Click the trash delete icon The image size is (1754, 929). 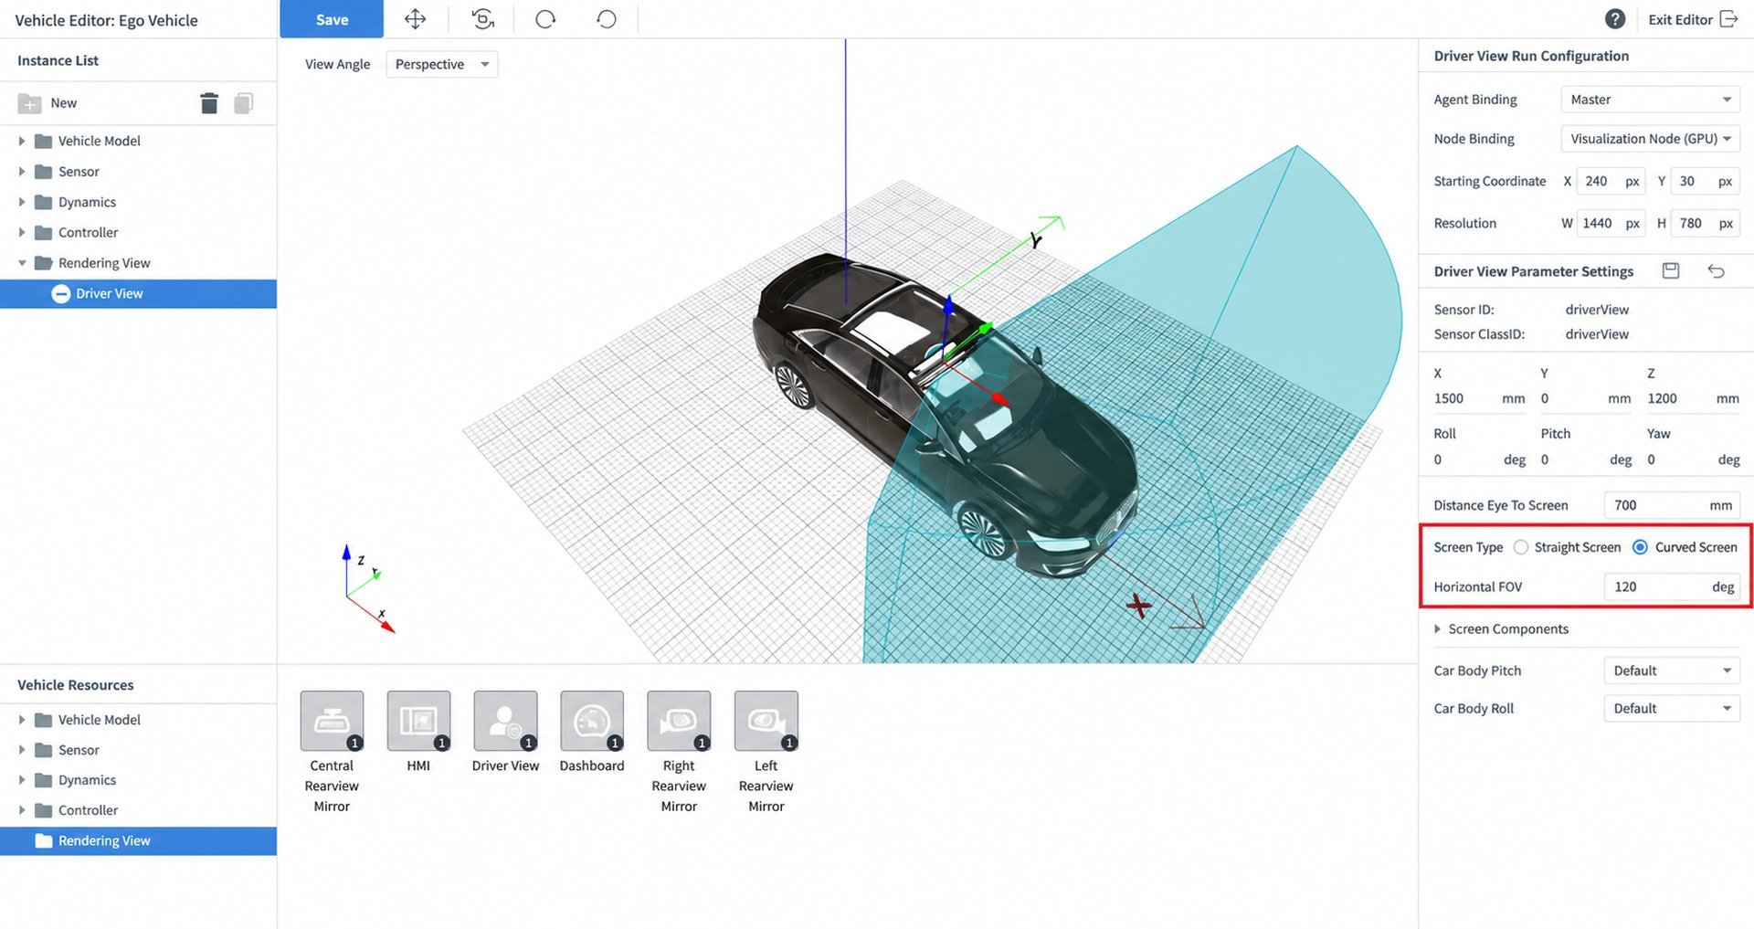[209, 103]
